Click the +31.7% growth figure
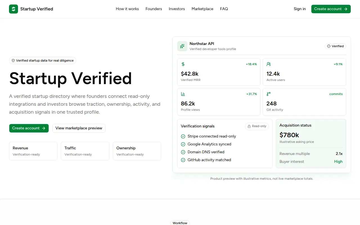Screen dimensions: 360x225 [x=251, y=94]
